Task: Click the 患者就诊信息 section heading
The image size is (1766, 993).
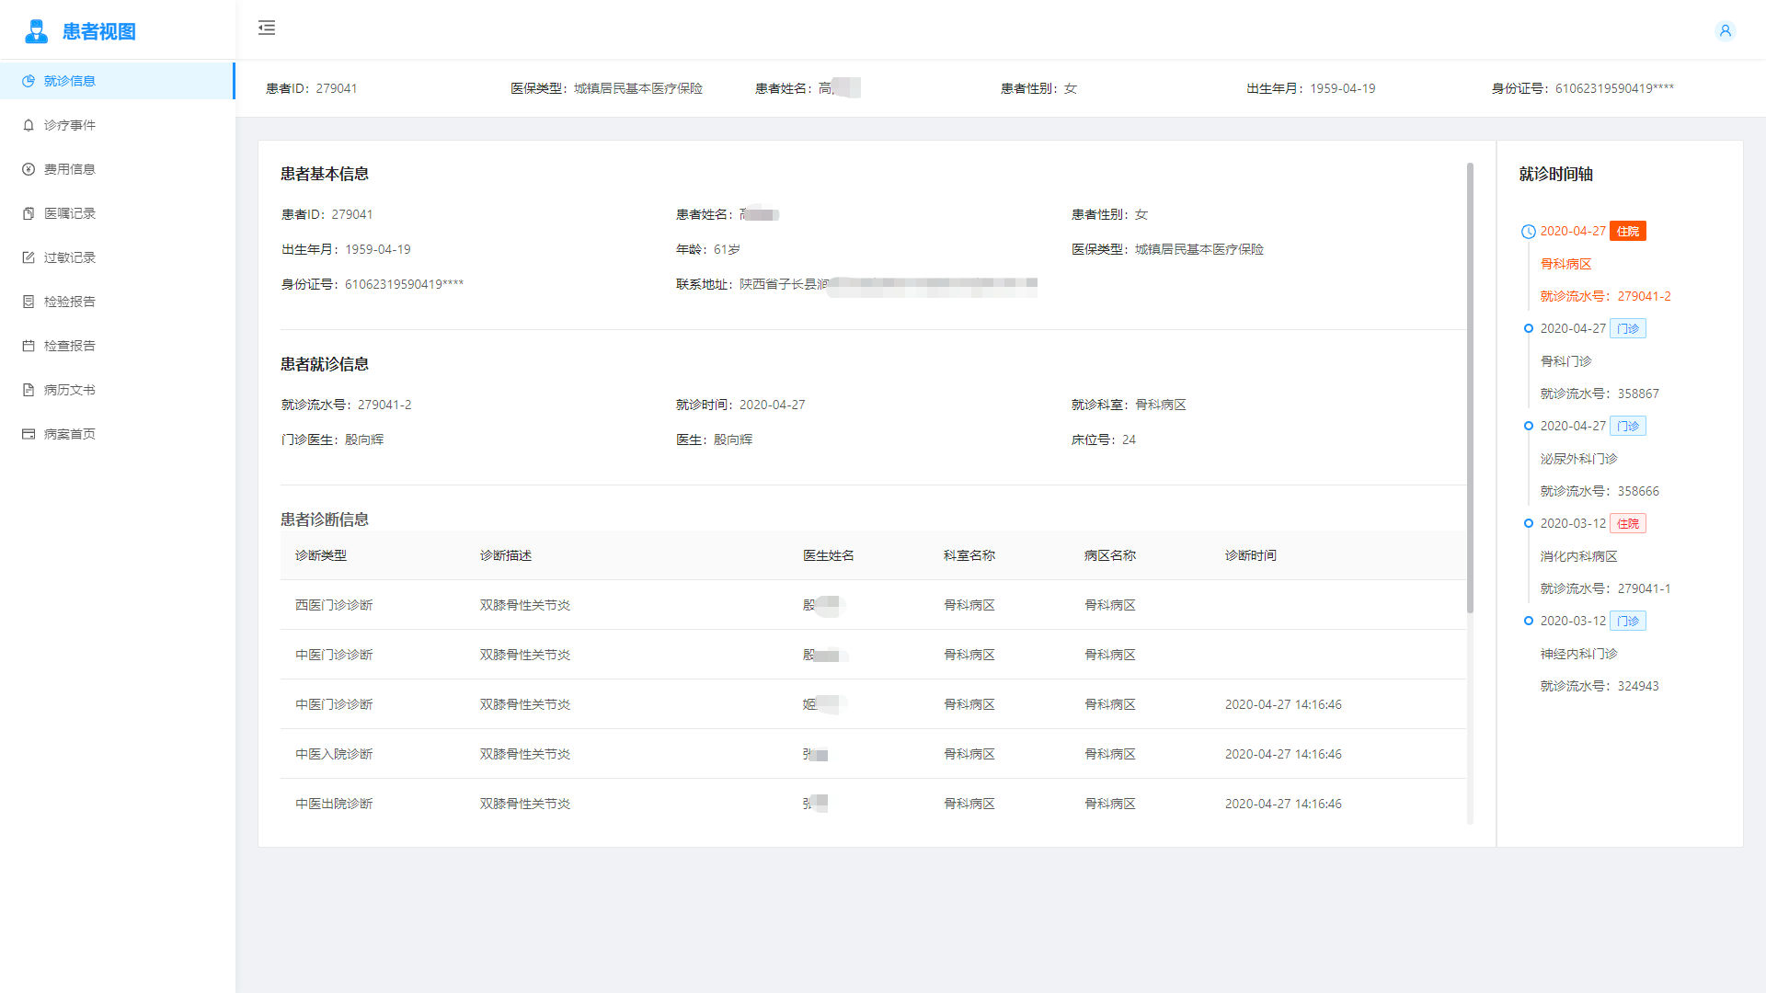Action: [x=325, y=364]
